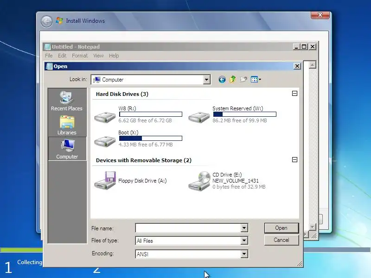The height and width of the screenshot is (278, 371).
Task: Maximize the Notepad window
Action: [304, 47]
